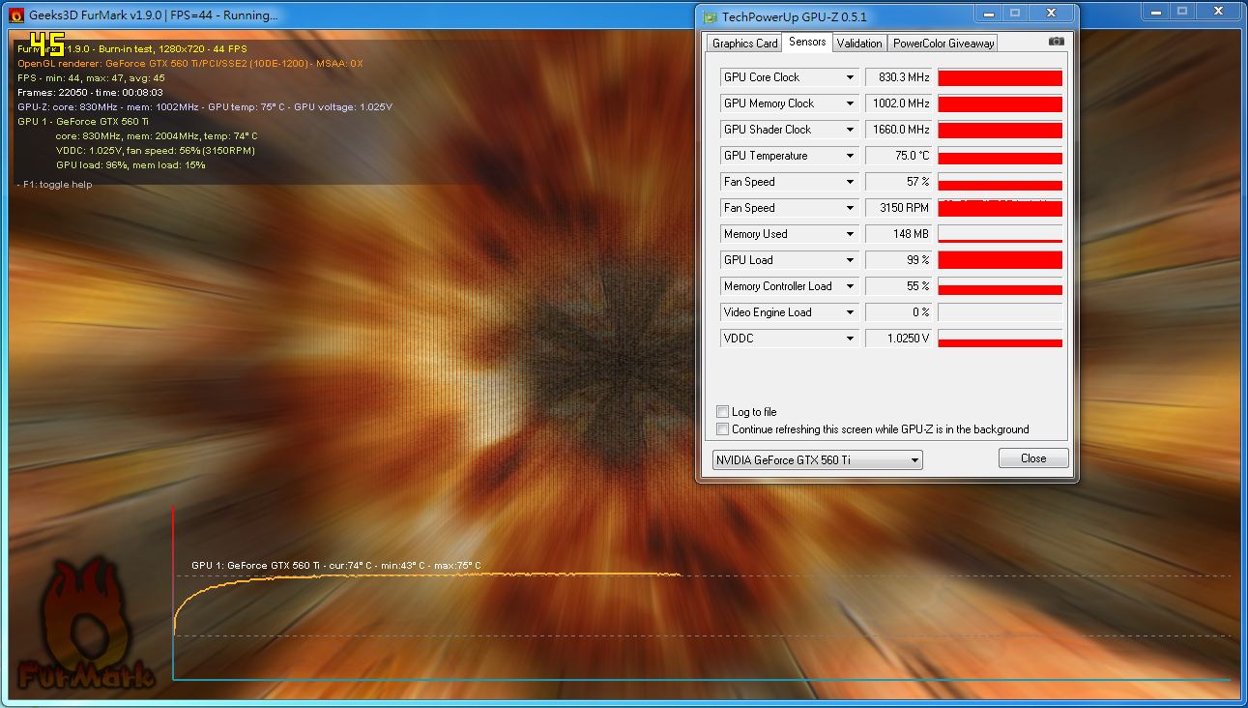Expand the Fan Speed RPM dropdown
This screenshot has width=1248, height=708.
tap(850, 208)
